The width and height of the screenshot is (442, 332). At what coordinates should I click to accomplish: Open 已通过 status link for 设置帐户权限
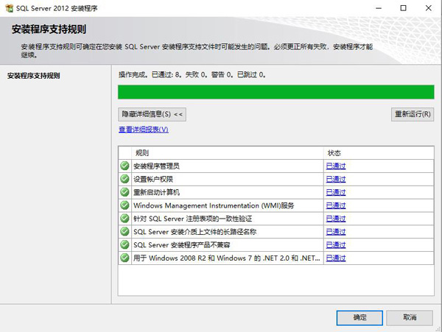tap(336, 179)
